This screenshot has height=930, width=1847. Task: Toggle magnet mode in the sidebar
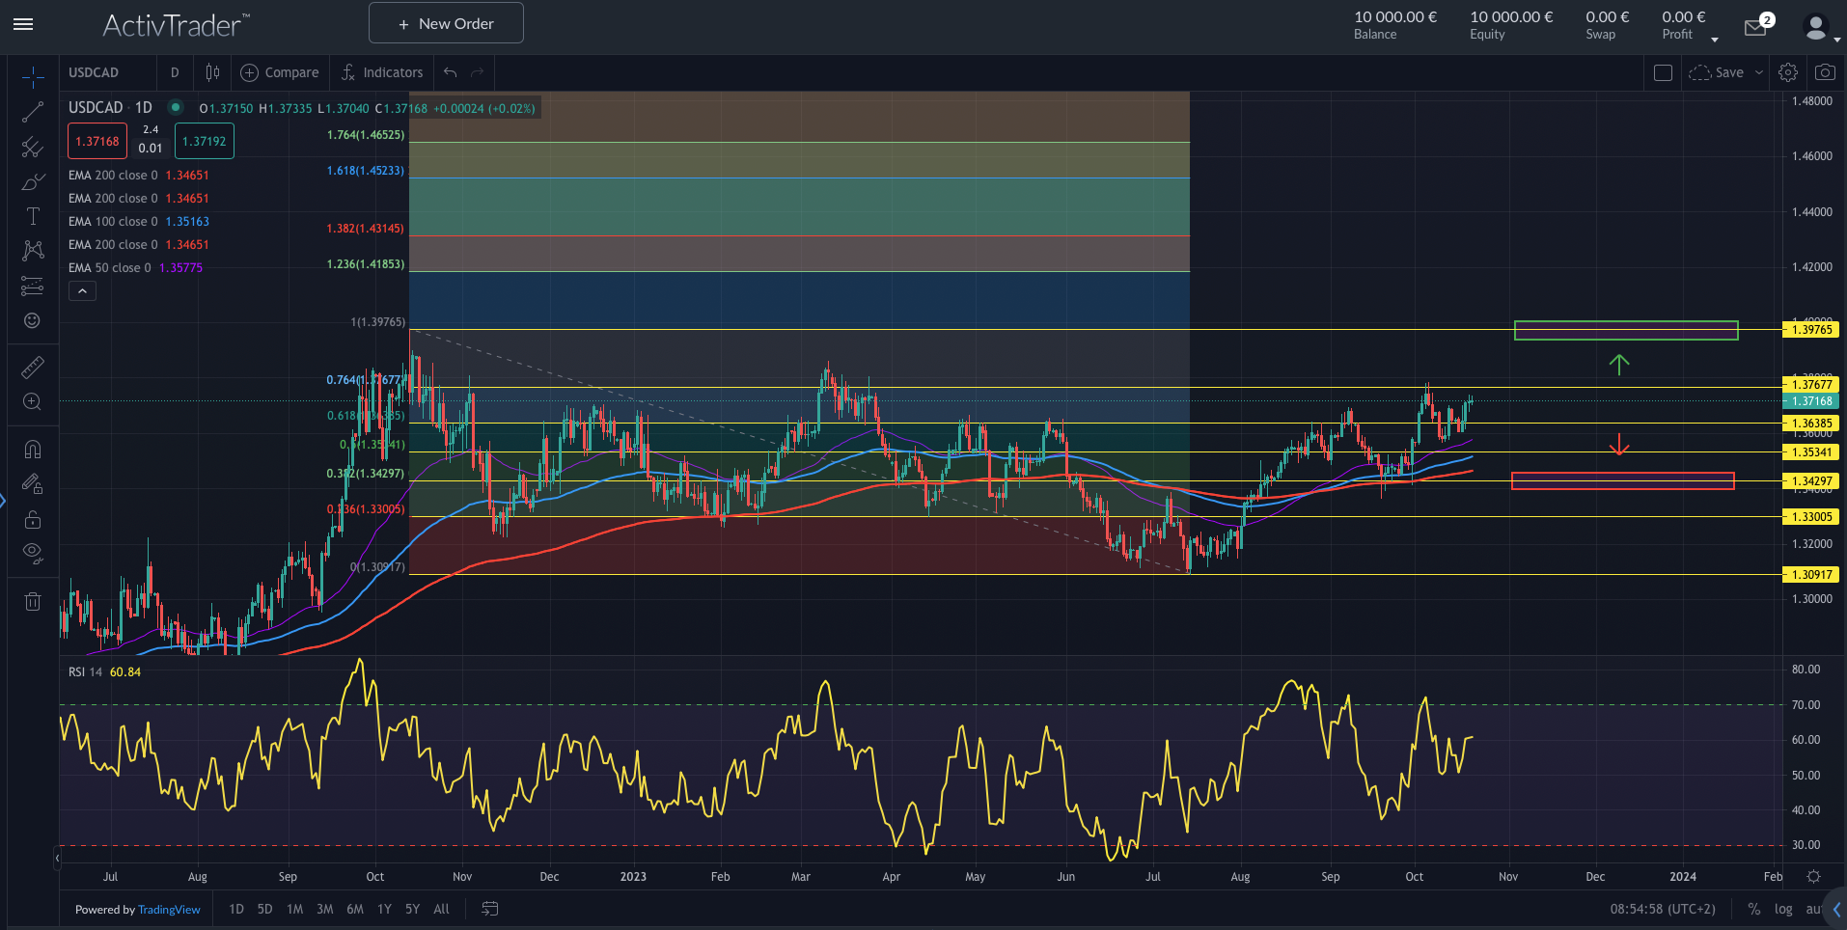pos(32,449)
